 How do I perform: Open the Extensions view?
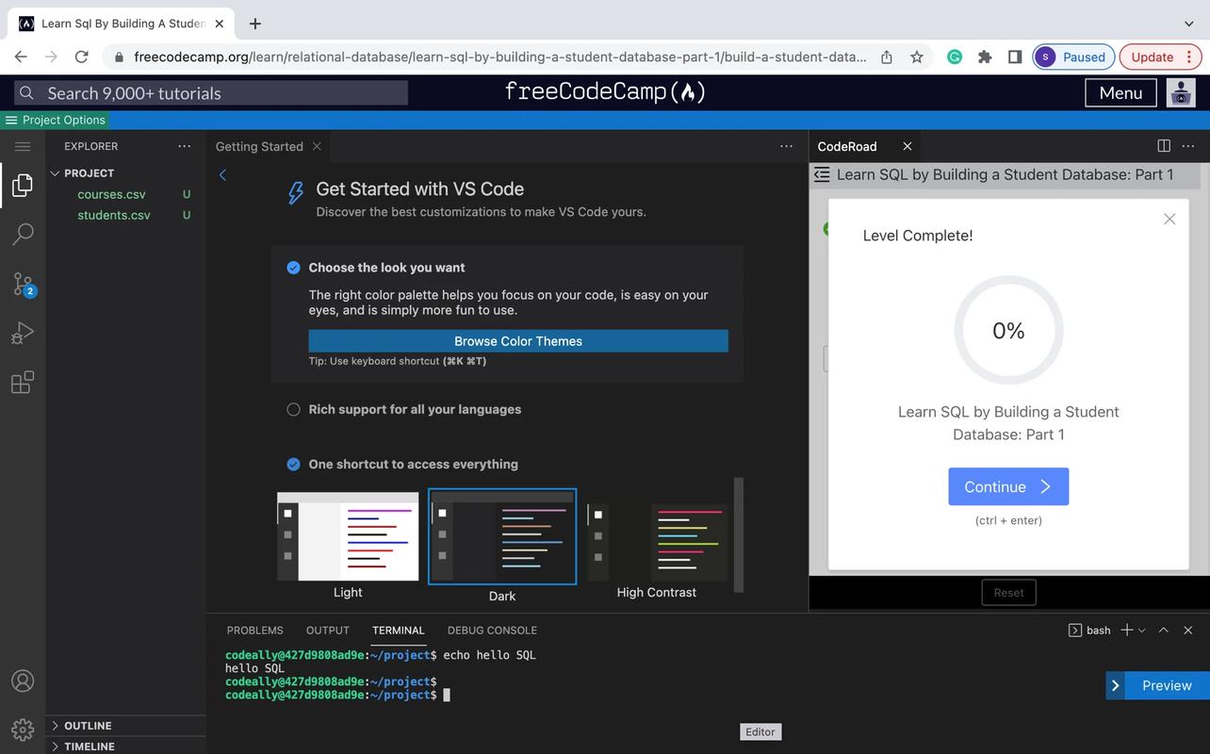(x=23, y=382)
